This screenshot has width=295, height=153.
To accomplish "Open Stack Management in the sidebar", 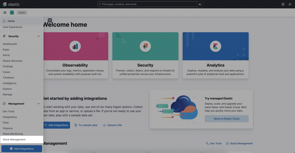I will pyautogui.click(x=22, y=139).
